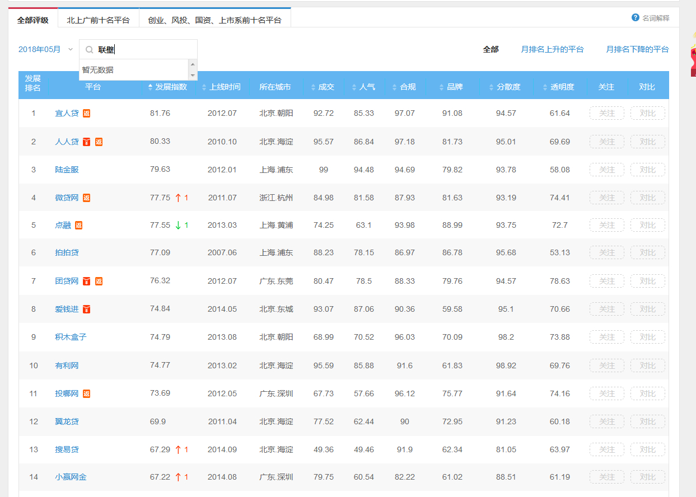Sort table by 成交 column
696x497 pixels.
pos(323,87)
